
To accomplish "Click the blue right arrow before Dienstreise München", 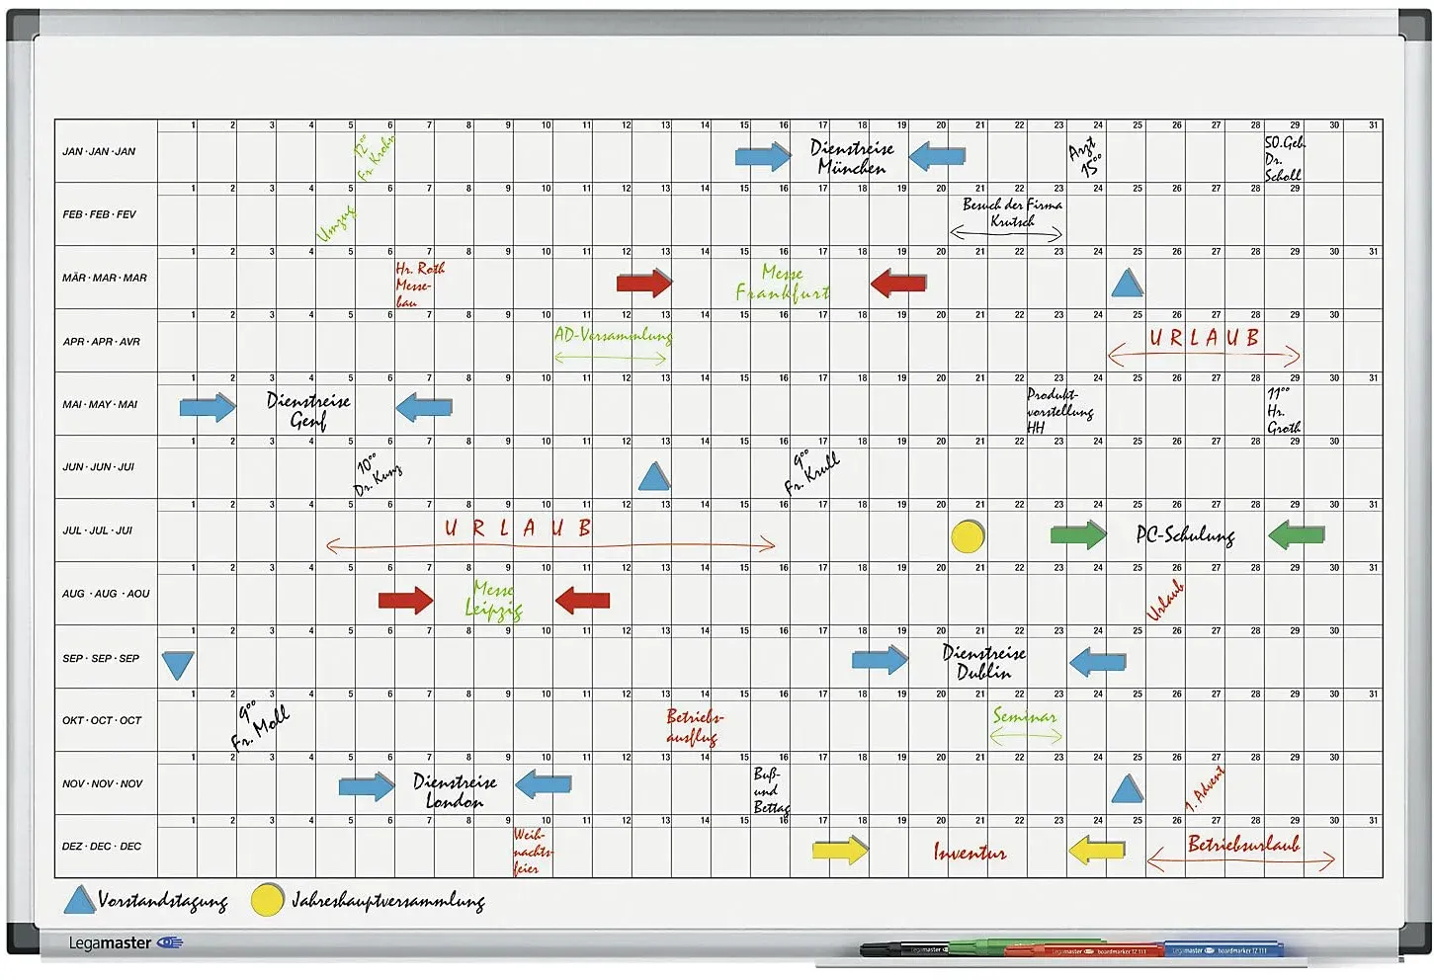I will coord(764,156).
